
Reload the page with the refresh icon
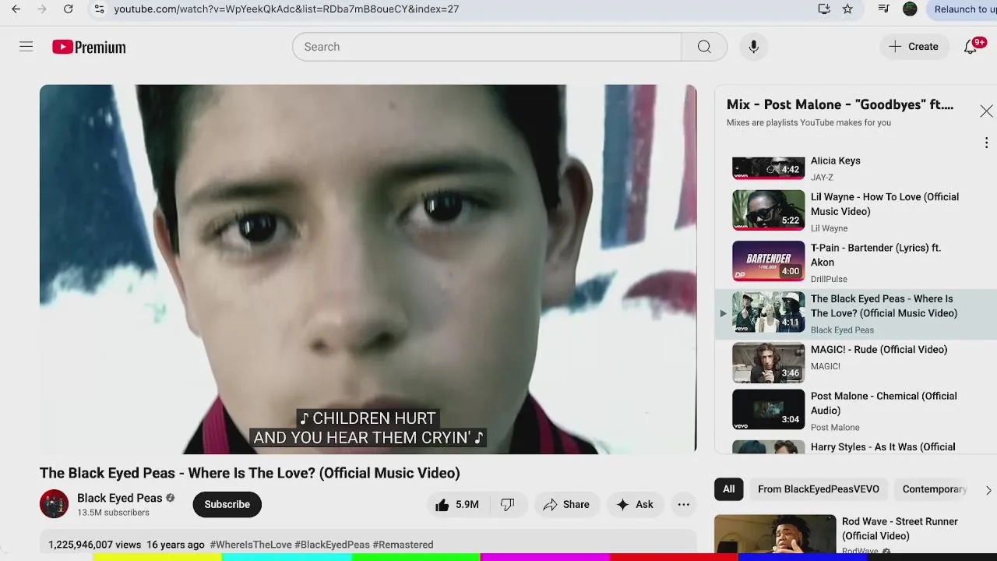tap(69, 9)
